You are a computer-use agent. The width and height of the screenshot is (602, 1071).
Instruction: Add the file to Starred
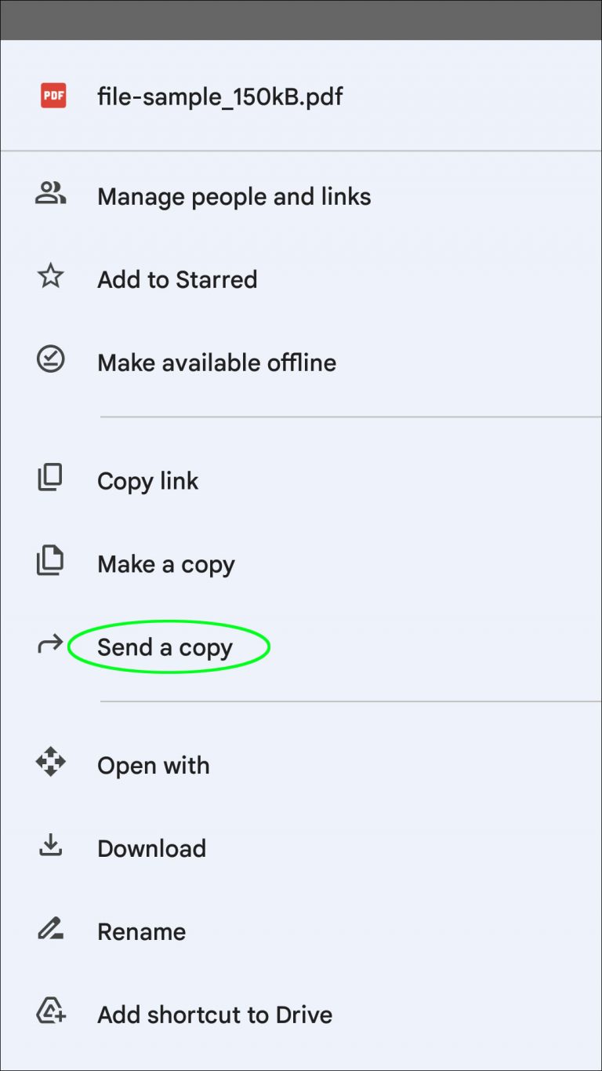177,279
